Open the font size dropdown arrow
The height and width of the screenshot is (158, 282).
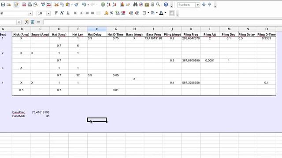point(48,13)
